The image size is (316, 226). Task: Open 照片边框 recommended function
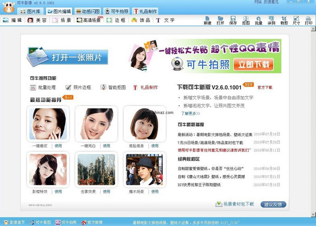click(x=78, y=87)
